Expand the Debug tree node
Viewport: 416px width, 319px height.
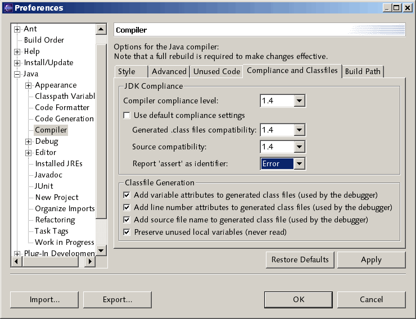[29, 142]
